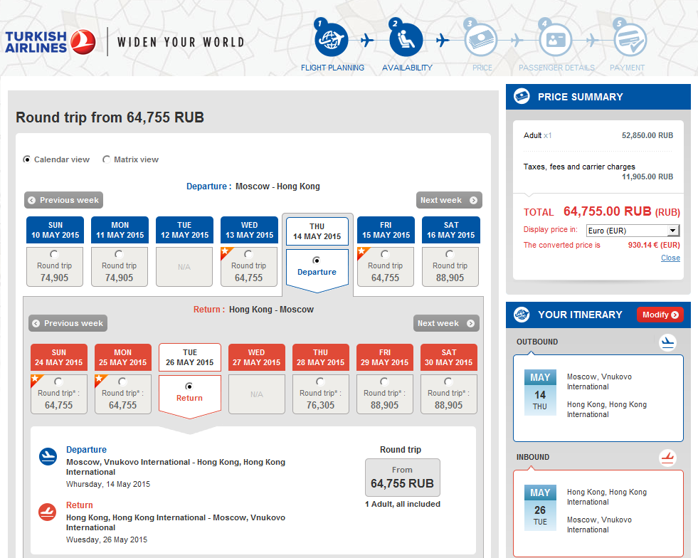Select the Matrix view radio button

(x=107, y=160)
